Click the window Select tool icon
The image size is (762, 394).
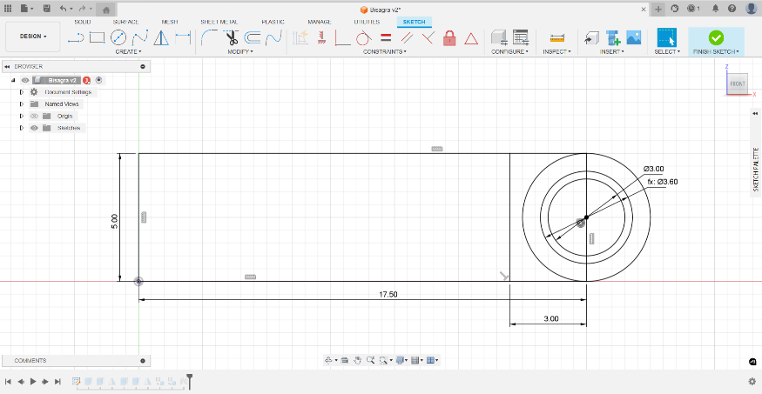pos(667,37)
